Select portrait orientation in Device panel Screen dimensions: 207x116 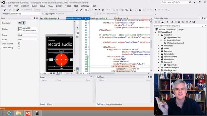[x=24, y=23]
